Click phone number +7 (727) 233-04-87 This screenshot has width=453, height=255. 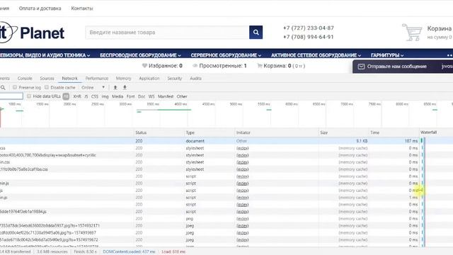309,28
